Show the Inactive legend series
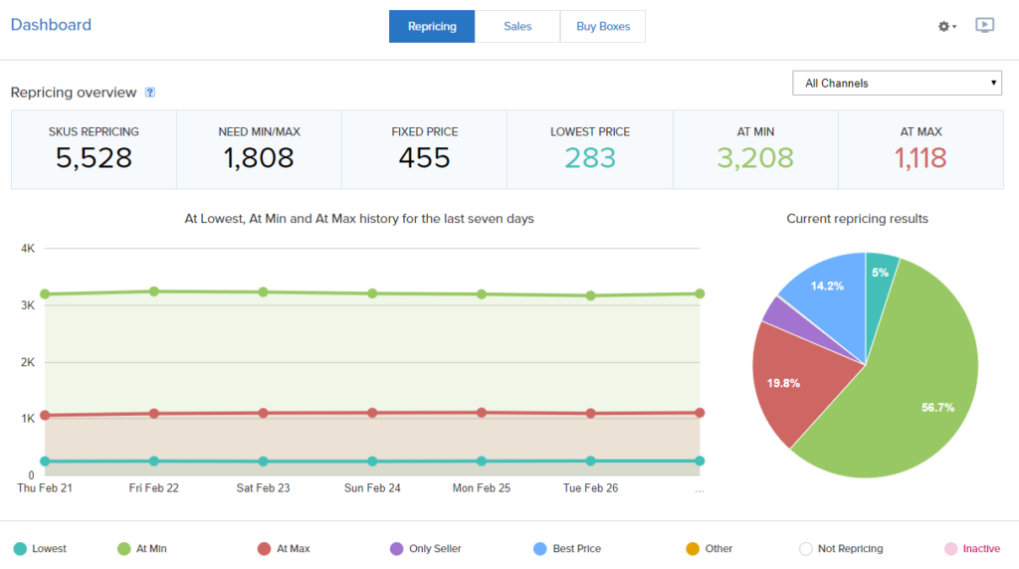This screenshot has width=1019, height=569. coord(971,548)
